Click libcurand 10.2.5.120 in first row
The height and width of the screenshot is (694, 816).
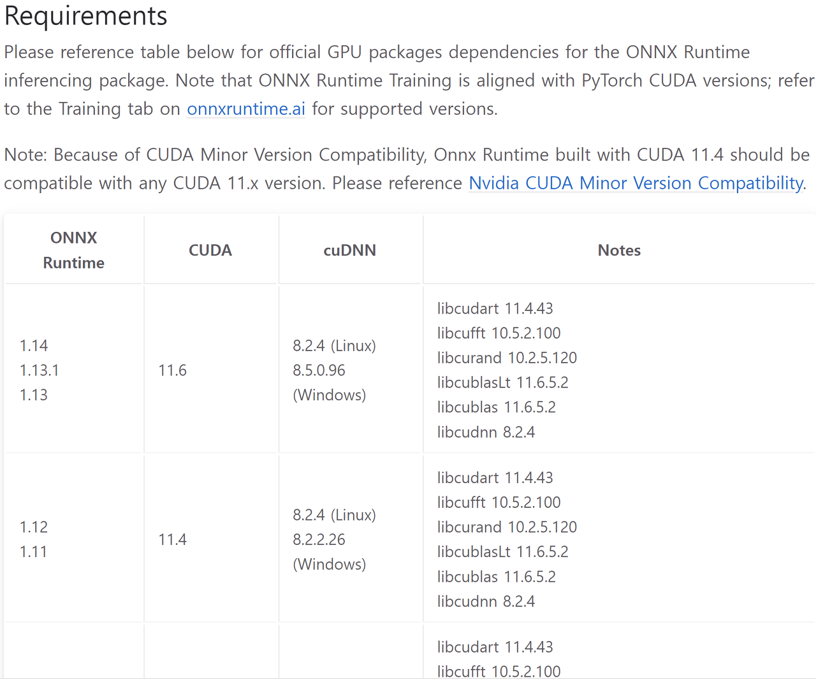point(507,358)
